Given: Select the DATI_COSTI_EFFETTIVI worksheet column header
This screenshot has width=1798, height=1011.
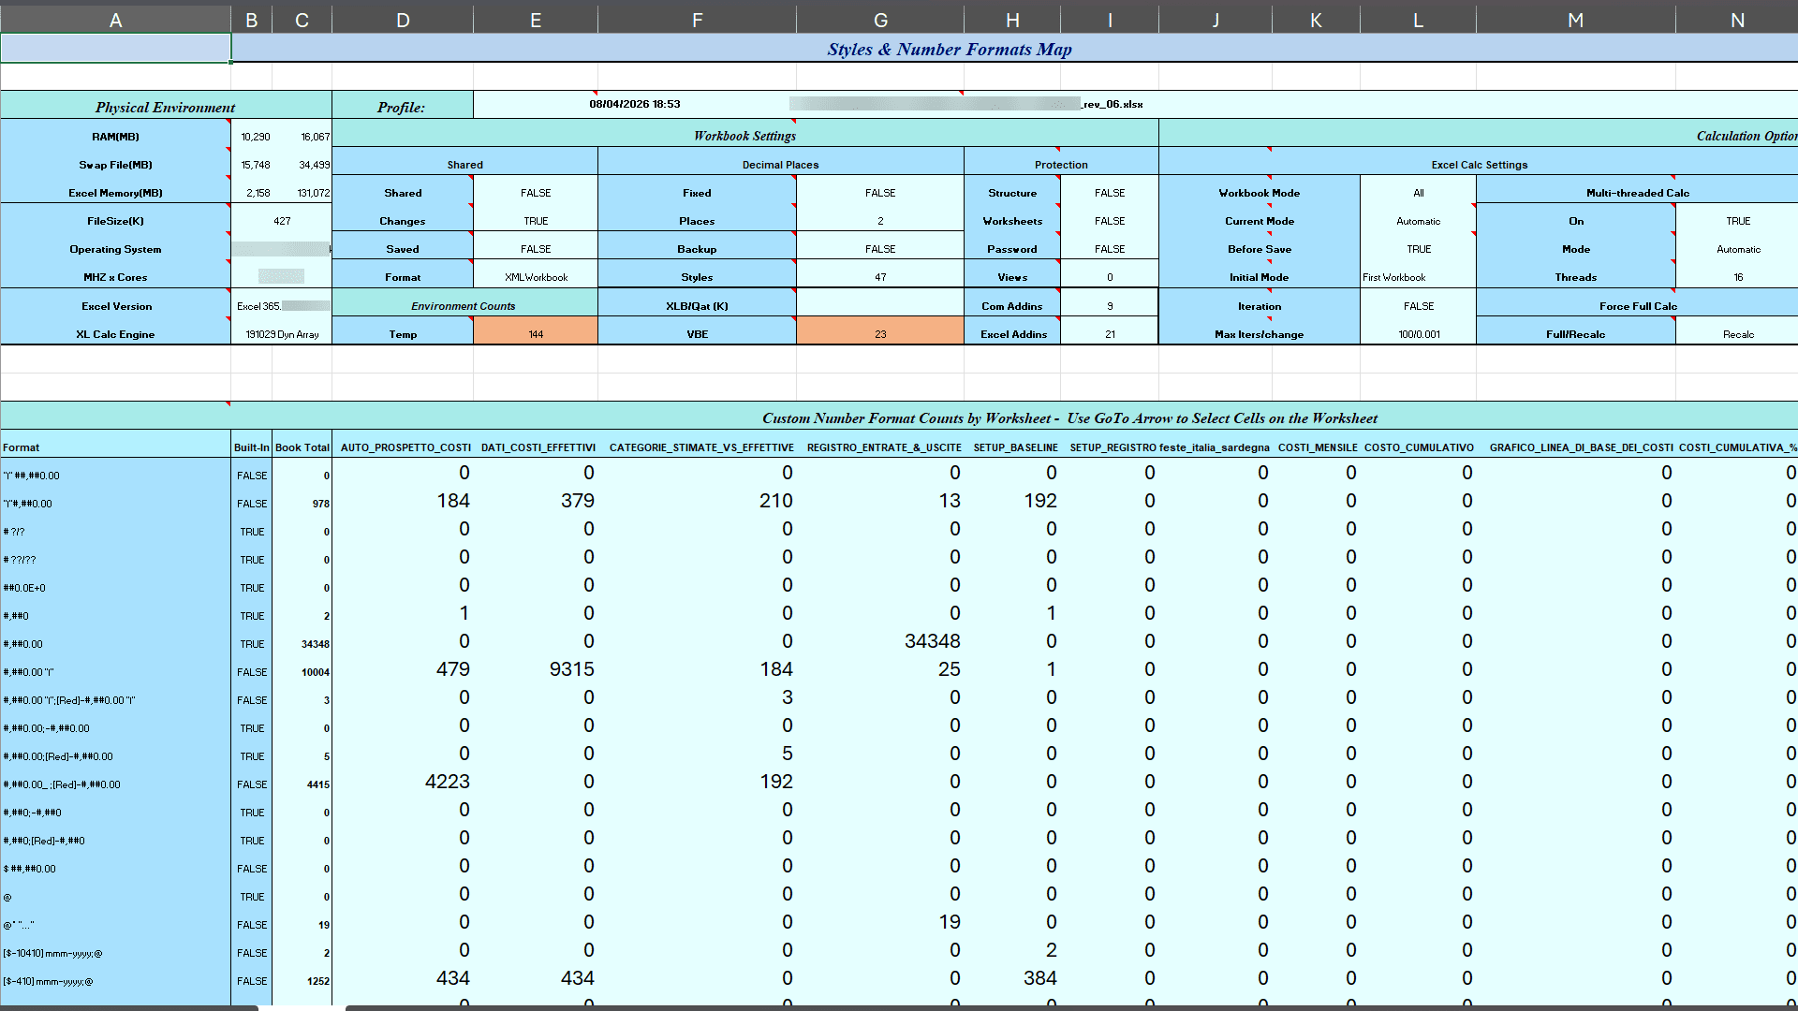Looking at the screenshot, I should (x=538, y=447).
